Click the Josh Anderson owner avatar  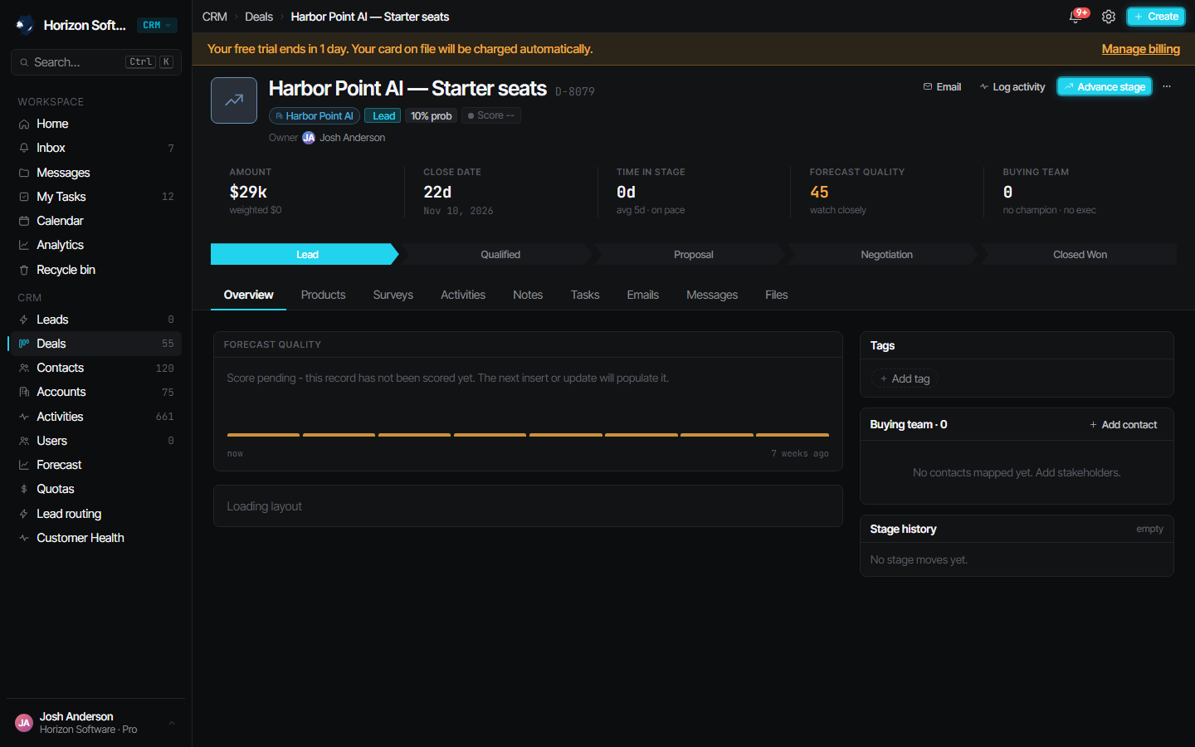309,138
